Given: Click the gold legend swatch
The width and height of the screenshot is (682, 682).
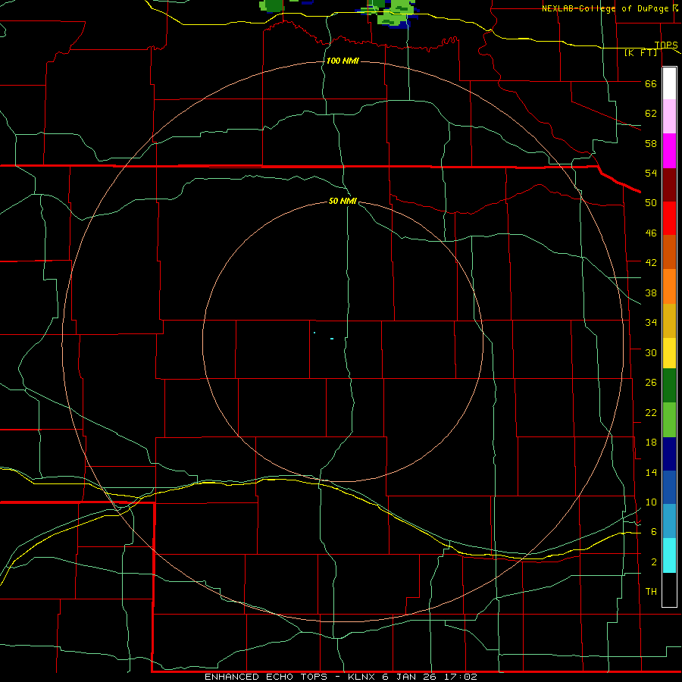Looking at the screenshot, I should pos(669,320).
